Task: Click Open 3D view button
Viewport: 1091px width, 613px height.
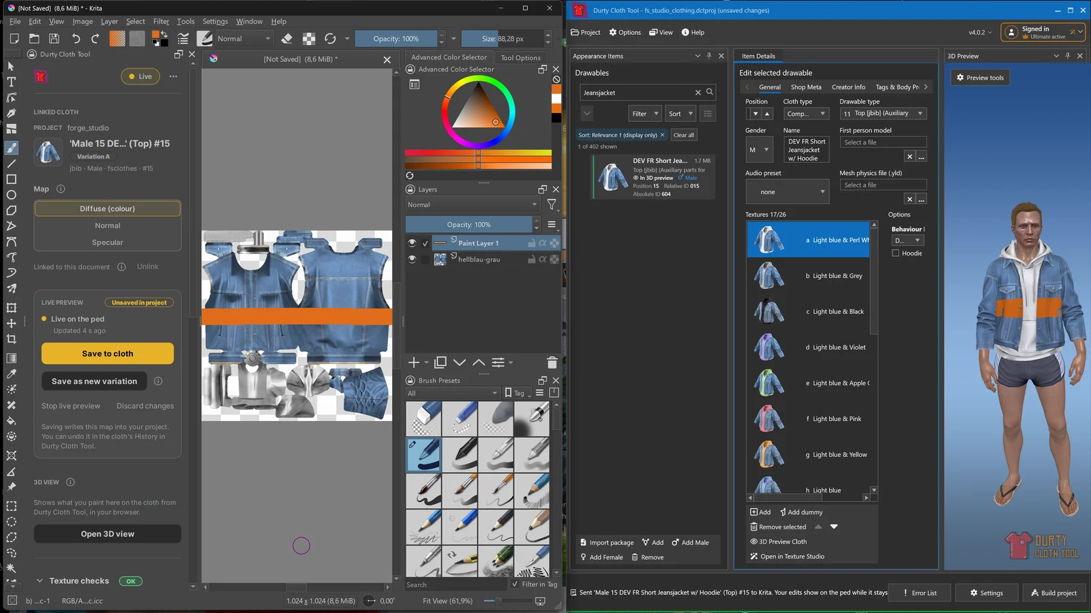Action: (108, 534)
